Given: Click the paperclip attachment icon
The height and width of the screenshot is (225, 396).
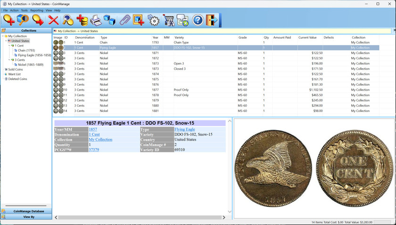Looking at the screenshot, I should point(124,20).
